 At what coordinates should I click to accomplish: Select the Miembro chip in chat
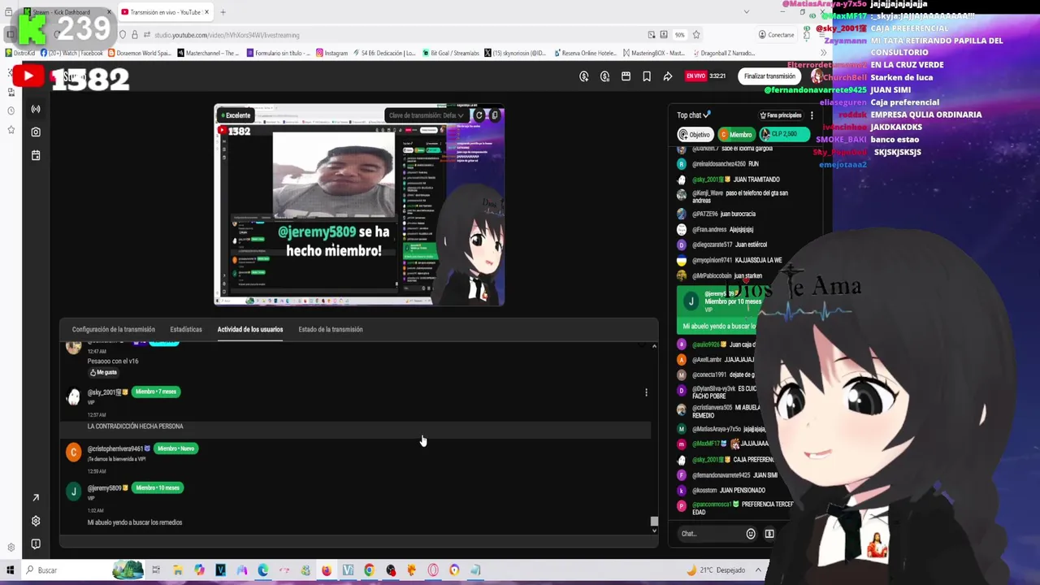(736, 134)
